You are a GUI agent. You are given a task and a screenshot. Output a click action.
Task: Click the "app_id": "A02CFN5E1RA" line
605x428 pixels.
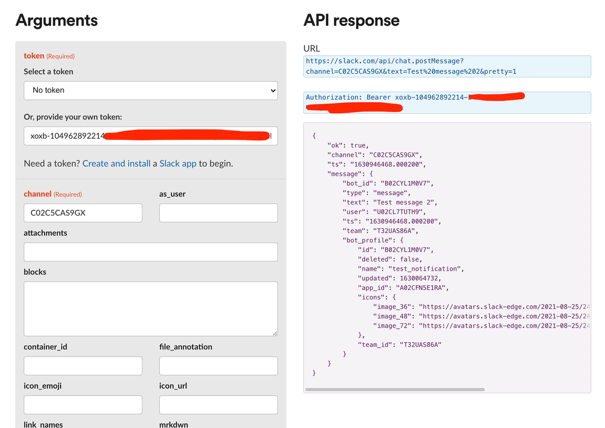[x=403, y=288]
